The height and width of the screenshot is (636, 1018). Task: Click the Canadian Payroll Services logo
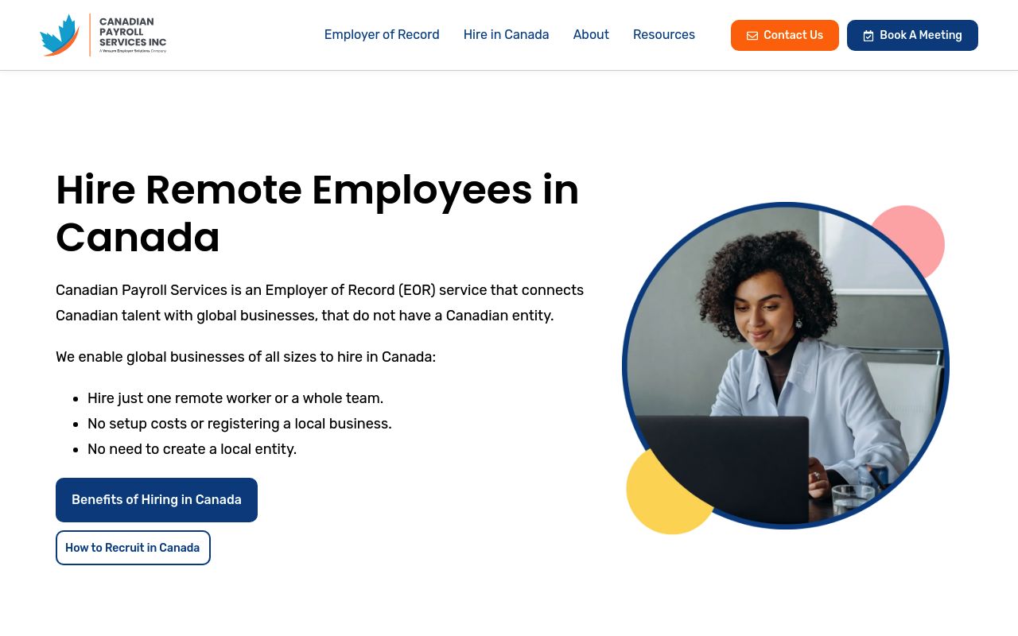(103, 35)
